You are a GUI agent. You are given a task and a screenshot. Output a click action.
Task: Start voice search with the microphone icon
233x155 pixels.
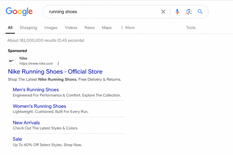177,12
